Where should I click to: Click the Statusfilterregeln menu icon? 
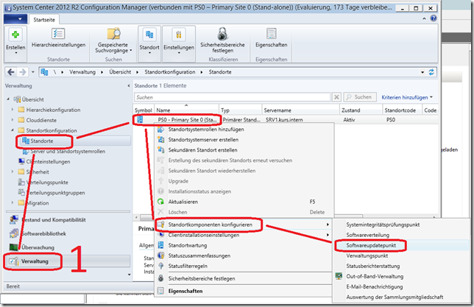pos(160,266)
